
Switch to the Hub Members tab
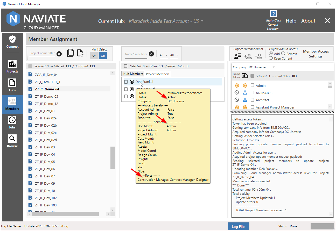(133, 74)
